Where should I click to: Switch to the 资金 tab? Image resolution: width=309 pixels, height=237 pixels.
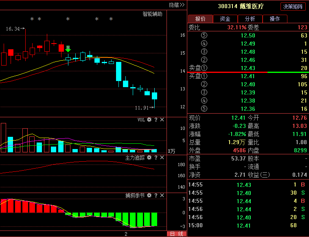coord(225,19)
